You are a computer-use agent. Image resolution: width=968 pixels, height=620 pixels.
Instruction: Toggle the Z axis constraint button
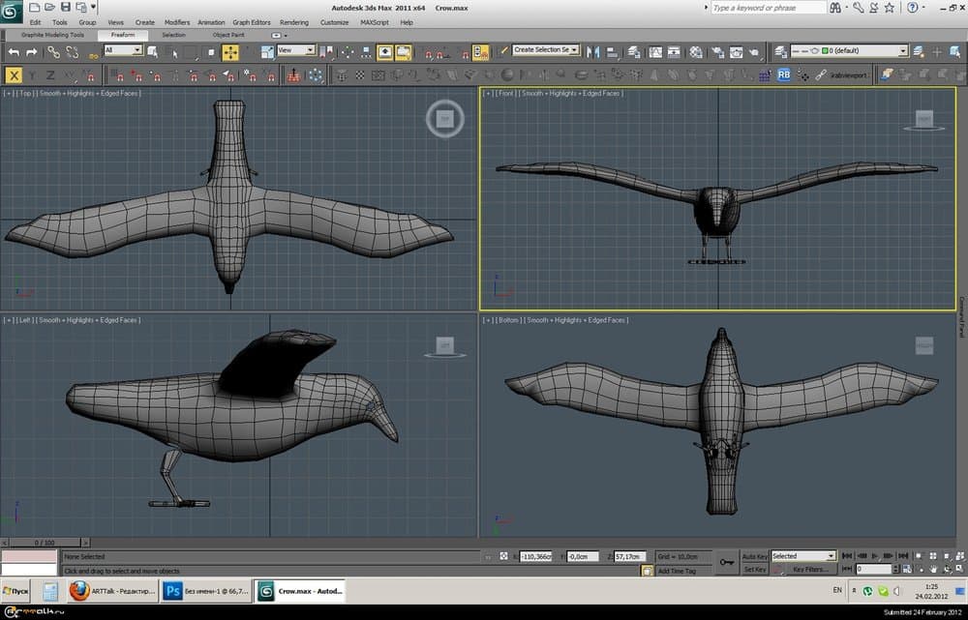[50, 74]
